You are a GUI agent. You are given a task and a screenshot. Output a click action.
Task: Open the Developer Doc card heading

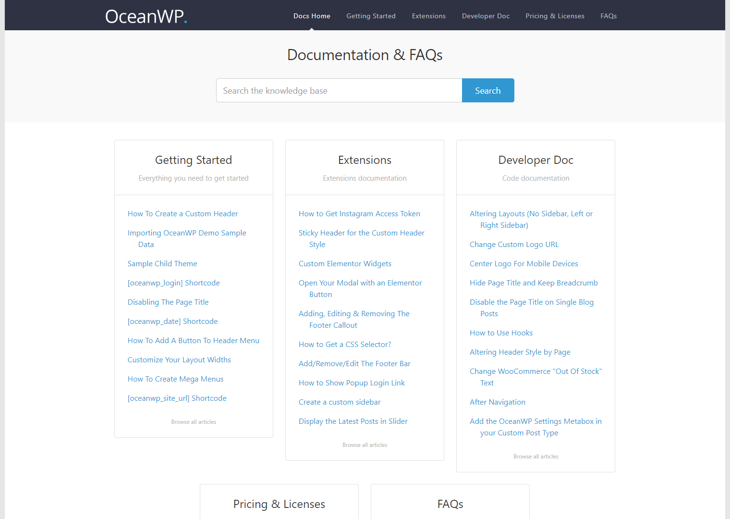(x=535, y=160)
